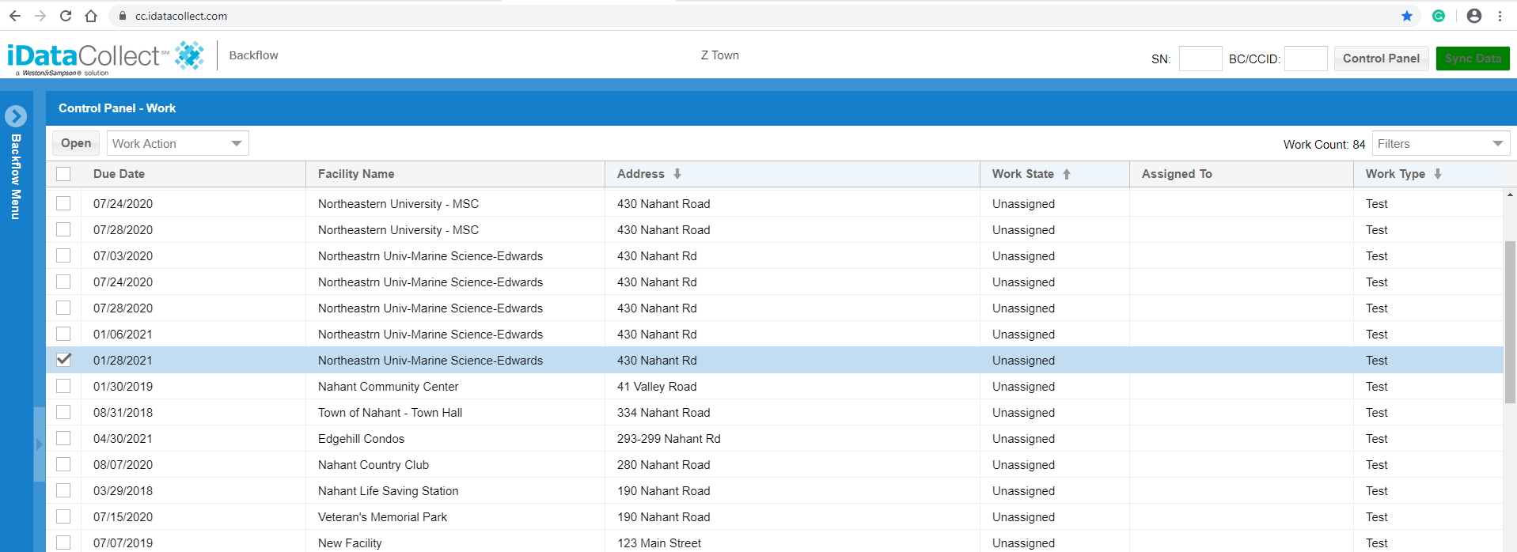Viewport: 1517px width, 552px height.
Task: Click inside the BC/CCID input field
Action: click(1306, 59)
